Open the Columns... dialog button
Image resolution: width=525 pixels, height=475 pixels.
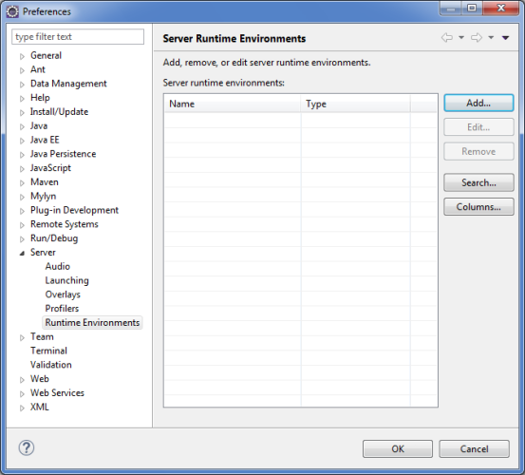click(478, 207)
